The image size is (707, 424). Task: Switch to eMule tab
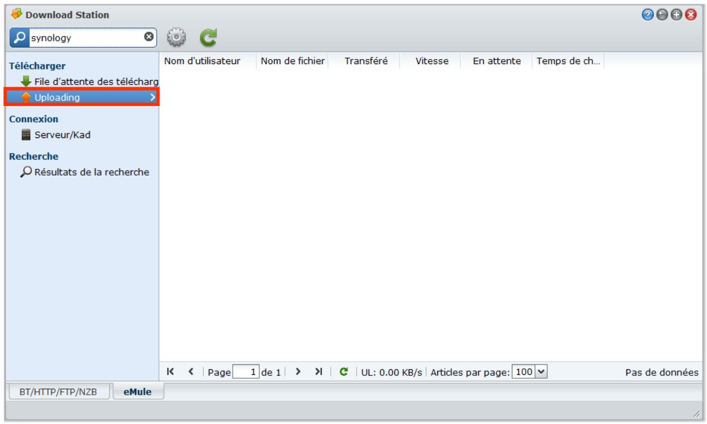[x=138, y=391]
